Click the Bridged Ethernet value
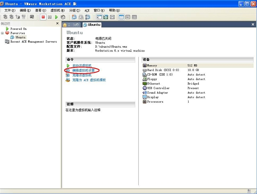 pos(193,84)
